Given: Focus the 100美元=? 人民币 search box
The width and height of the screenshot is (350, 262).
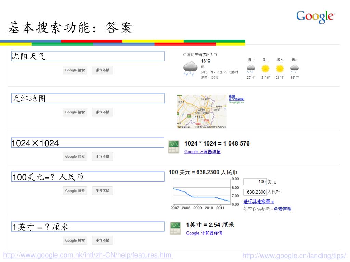Looking at the screenshot, I should [88, 177].
